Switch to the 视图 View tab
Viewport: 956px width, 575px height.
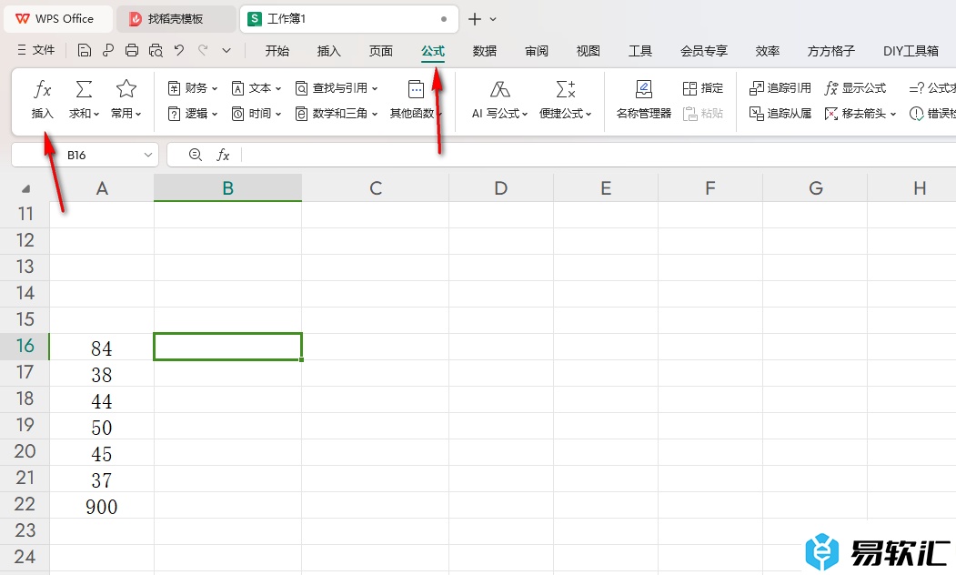(x=589, y=51)
